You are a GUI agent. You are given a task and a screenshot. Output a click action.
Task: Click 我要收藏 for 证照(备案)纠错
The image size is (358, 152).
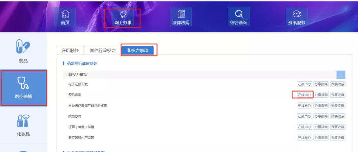[x=338, y=127]
